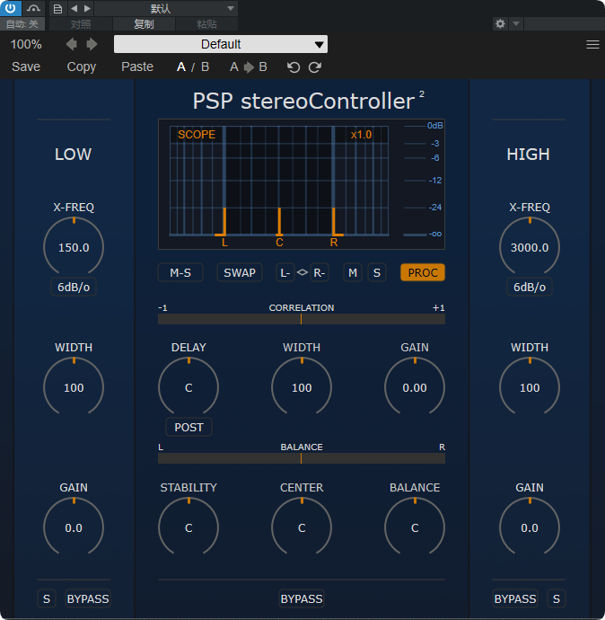Monitor mid with the M button

(353, 272)
